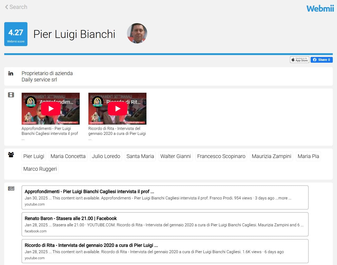Viewport: 337px width, 265px height.
Task: Click youtube.com source under Ricordo di Rita result
Action: click(x=35, y=258)
